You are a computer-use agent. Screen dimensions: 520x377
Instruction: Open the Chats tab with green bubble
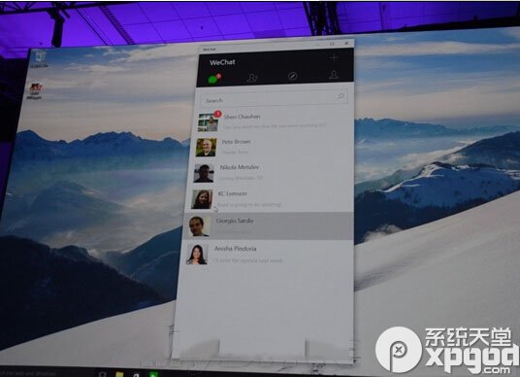213,79
